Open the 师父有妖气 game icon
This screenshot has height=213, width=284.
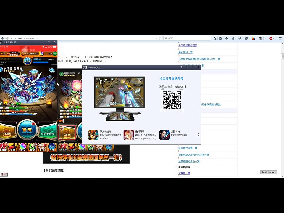(x=93, y=135)
